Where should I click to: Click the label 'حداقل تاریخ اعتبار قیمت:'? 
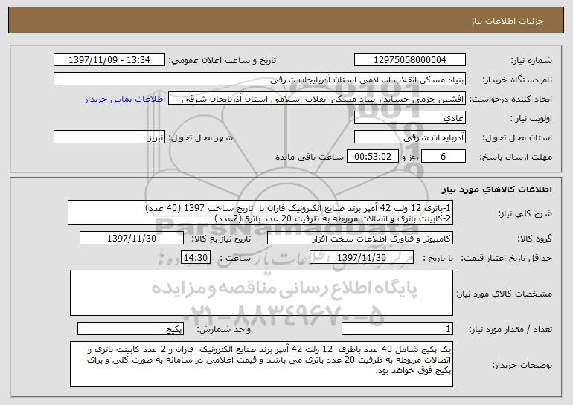tap(506, 259)
